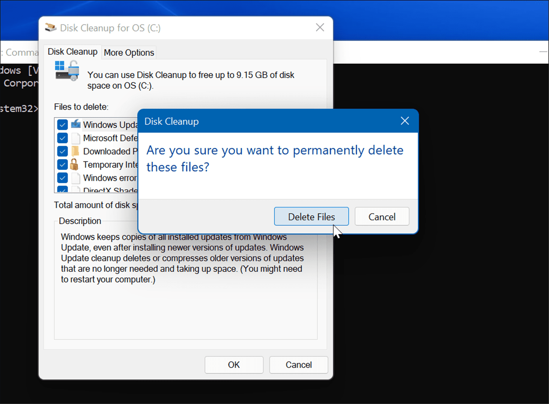Screen dimensions: 549x404
Task: Uncheck the Microsoft Defender checkbox
Action: click(63, 138)
